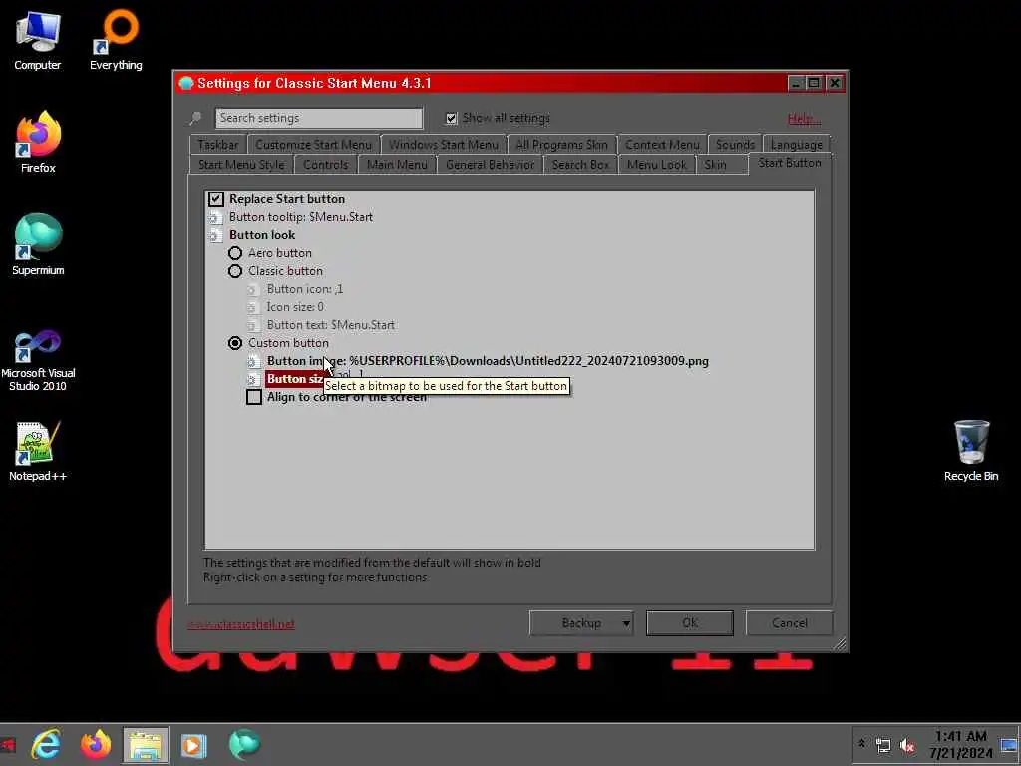Screen dimensions: 1021x766
Task: Launch Internet Explorer from the taskbar
Action: (x=46, y=744)
